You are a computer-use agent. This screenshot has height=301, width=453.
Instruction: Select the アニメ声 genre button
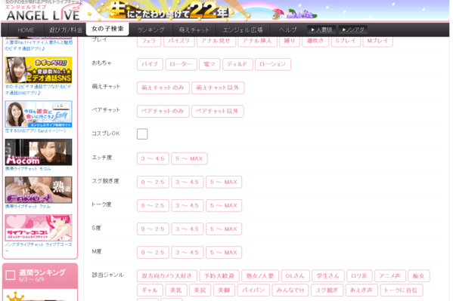[x=390, y=276]
